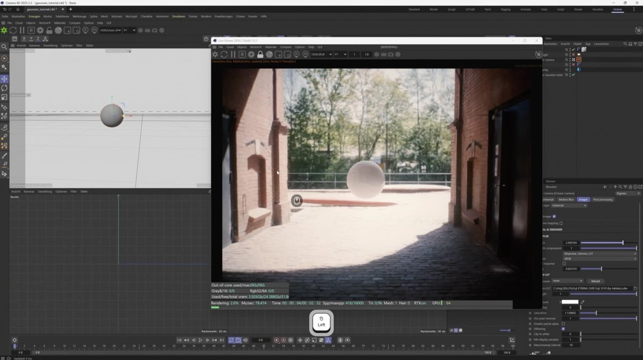643x360 pixels.
Task: Switch to Sculpt layout at top
Action: click(452, 9)
